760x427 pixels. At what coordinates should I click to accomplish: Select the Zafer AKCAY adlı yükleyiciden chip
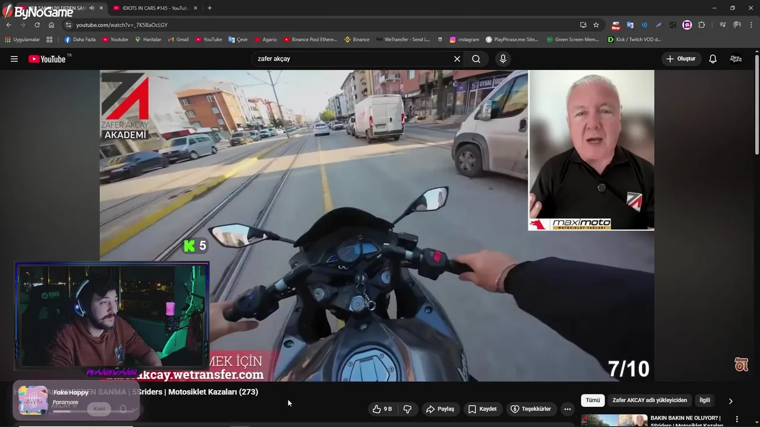(x=650, y=400)
